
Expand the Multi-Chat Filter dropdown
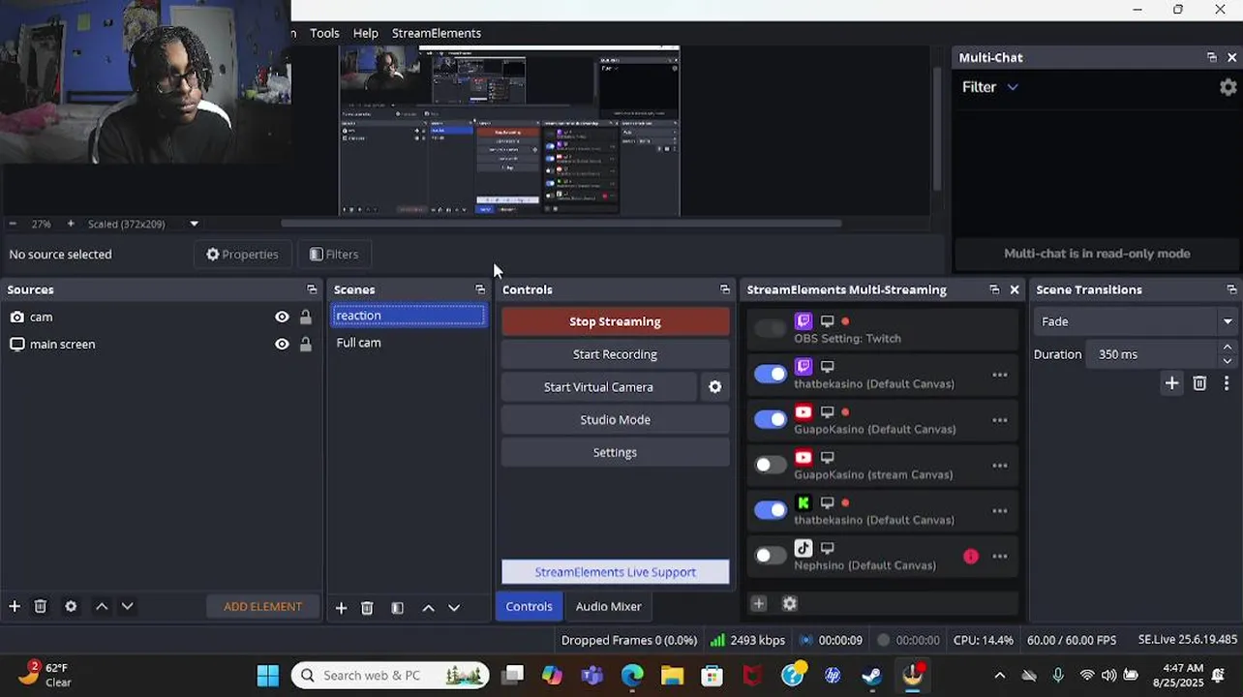click(x=1012, y=87)
